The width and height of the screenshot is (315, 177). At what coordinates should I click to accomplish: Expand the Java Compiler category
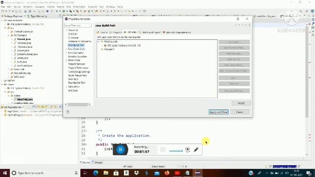[x=66, y=53]
